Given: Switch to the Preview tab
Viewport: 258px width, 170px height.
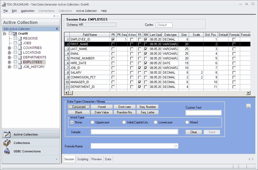Looking at the screenshot, I should (97, 159).
